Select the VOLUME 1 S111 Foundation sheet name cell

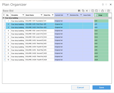point(34,21)
